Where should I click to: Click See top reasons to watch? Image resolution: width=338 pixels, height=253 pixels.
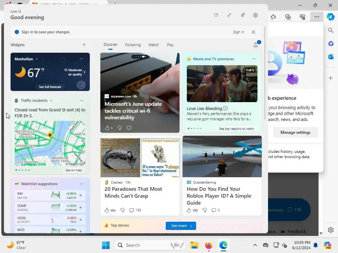point(236,129)
